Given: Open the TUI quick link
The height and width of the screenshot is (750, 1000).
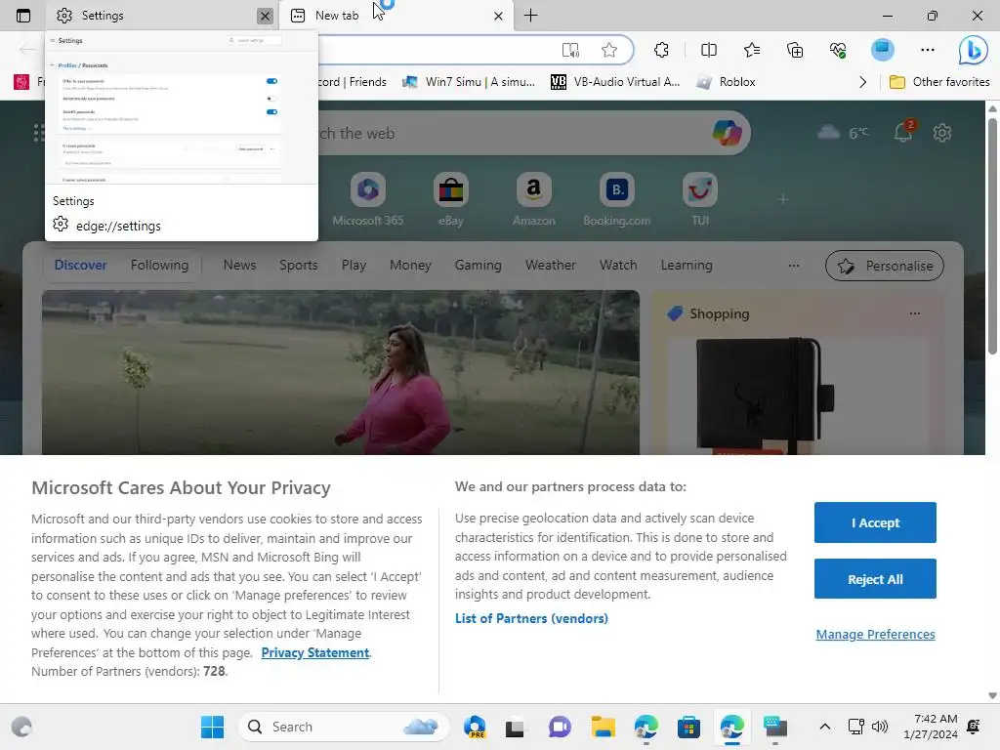Looking at the screenshot, I should [x=699, y=199].
